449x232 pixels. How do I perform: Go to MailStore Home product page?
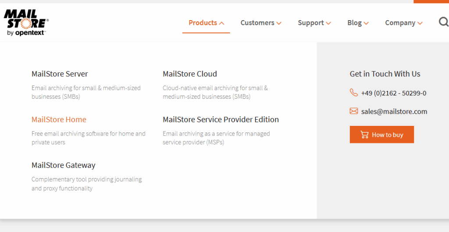click(59, 119)
